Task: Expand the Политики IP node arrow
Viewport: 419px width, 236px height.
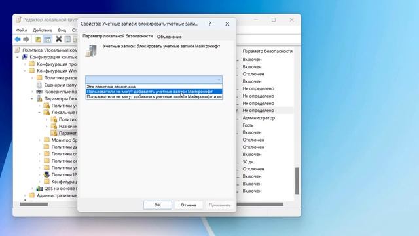Action: [x=39, y=174]
